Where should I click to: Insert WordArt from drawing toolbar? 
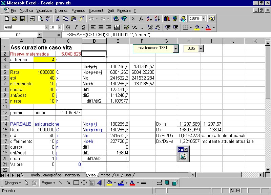100,183
